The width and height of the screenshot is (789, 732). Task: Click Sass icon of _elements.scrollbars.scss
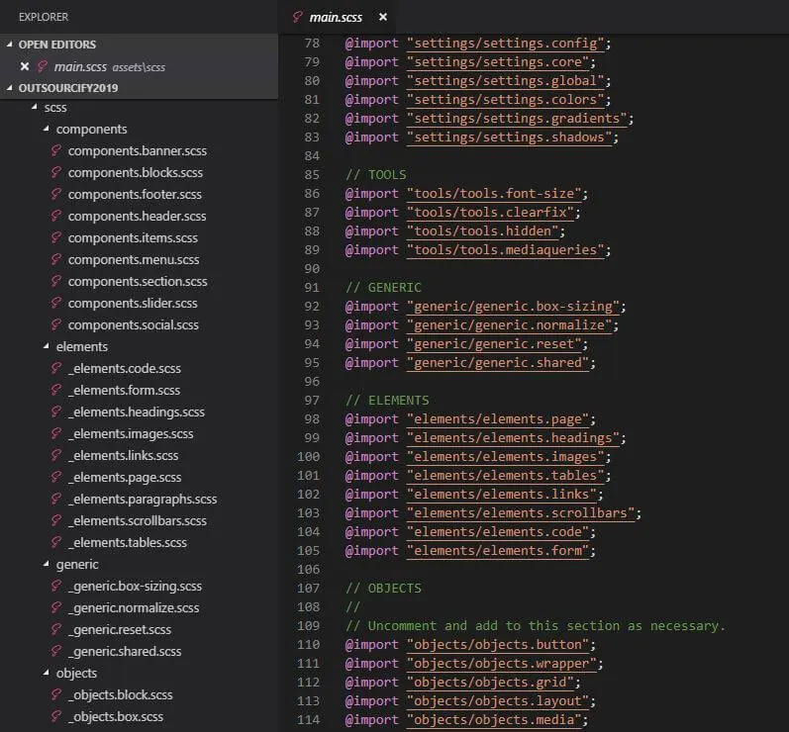click(x=56, y=520)
